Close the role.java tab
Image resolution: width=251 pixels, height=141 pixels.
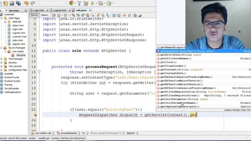click(90, 10)
